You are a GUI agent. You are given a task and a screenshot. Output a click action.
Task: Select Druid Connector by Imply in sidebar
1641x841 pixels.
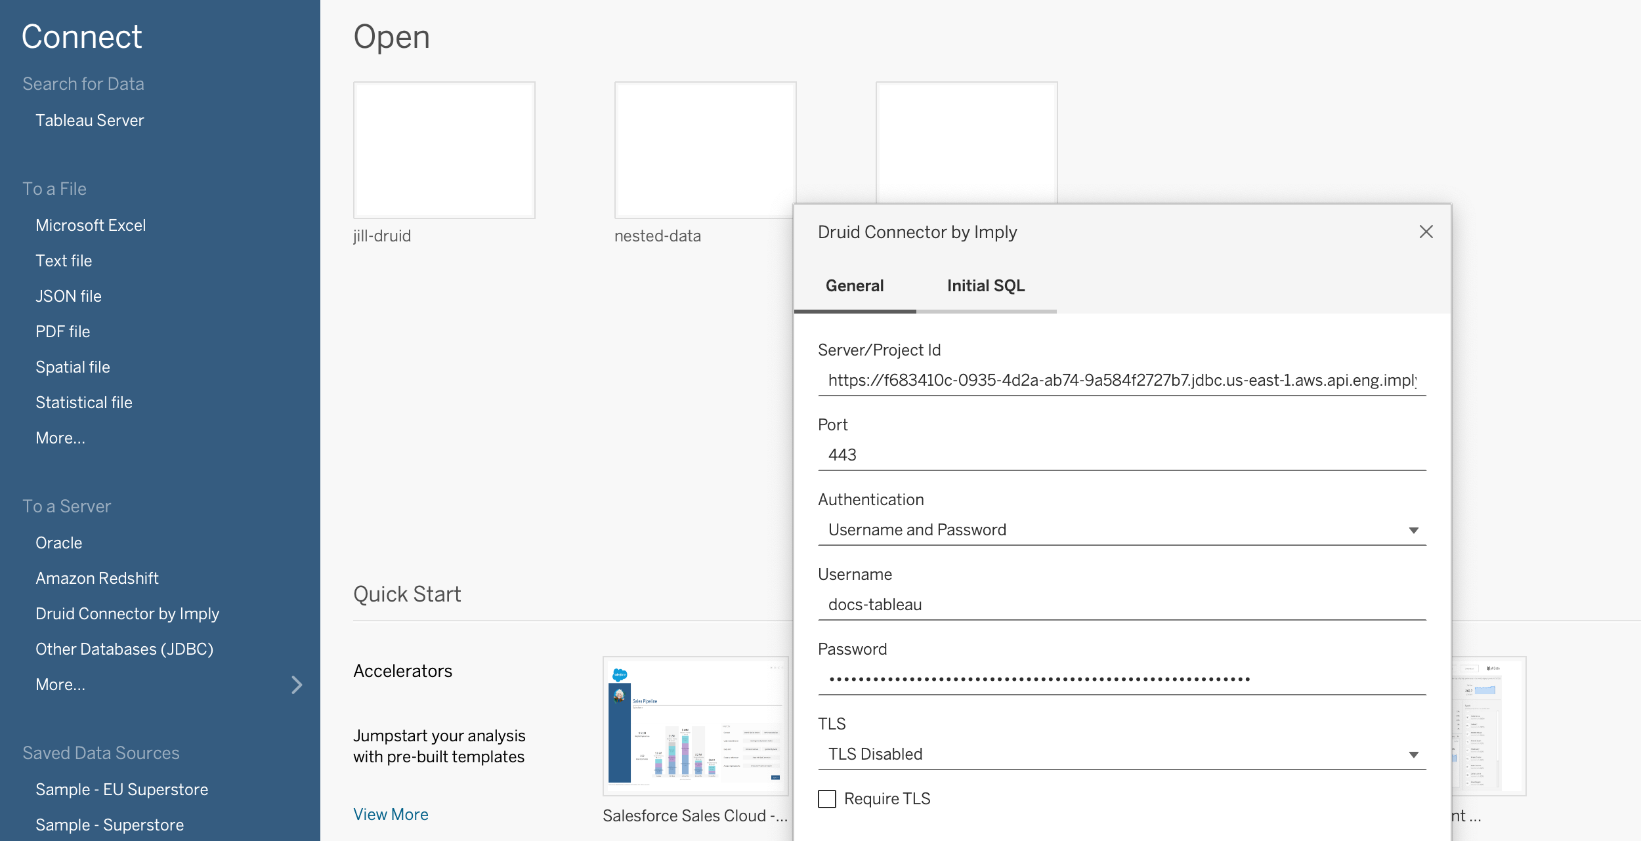pyautogui.click(x=127, y=613)
